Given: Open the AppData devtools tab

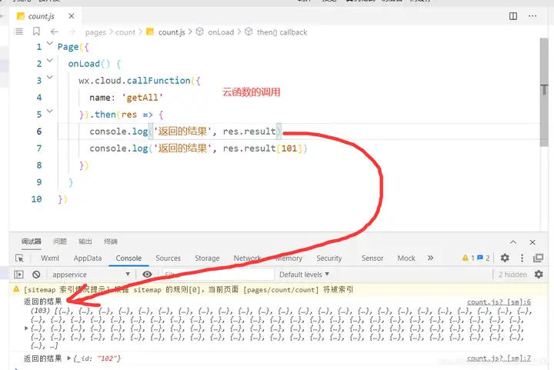Looking at the screenshot, I should [88, 258].
